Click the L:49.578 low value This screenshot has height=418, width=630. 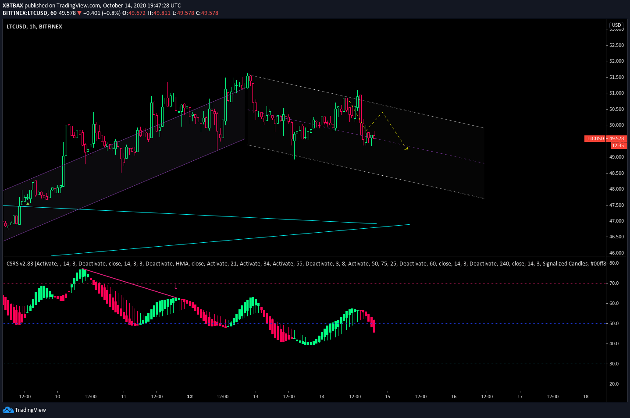(183, 13)
